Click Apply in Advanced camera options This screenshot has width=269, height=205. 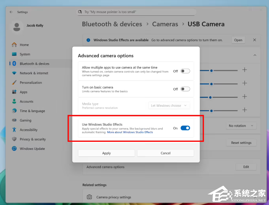coord(106,153)
